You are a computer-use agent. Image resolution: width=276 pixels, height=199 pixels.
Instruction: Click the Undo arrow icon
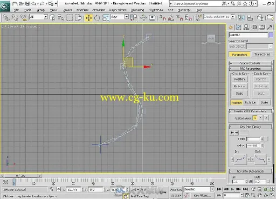coord(33,4)
